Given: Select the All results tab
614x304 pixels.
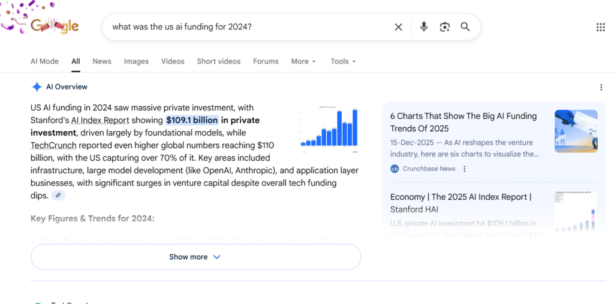Looking at the screenshot, I should pos(76,62).
